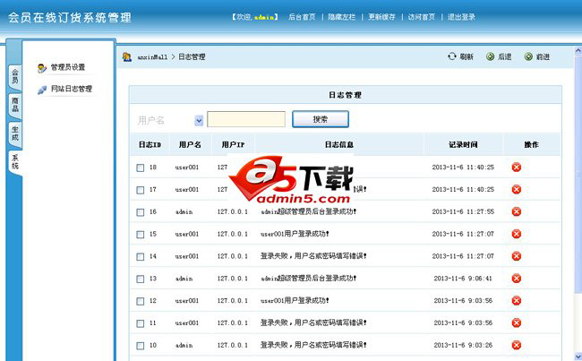Check the box for log 13
This screenshot has height=361, width=582.
(x=141, y=279)
